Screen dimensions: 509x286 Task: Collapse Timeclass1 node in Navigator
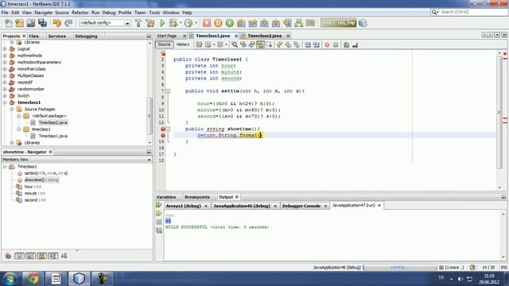coord(5,167)
